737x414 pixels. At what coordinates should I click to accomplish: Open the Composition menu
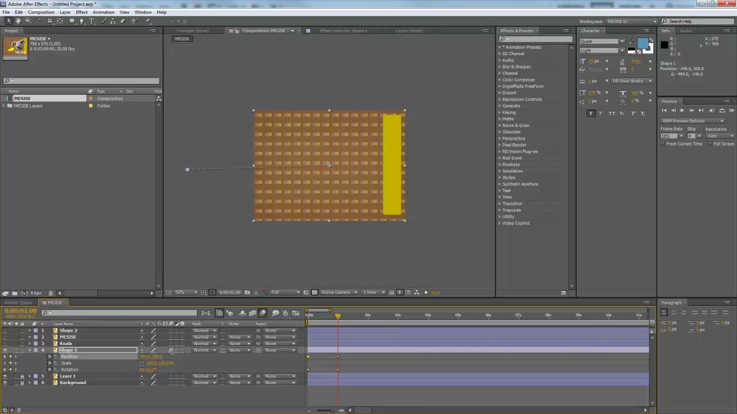tap(41, 12)
